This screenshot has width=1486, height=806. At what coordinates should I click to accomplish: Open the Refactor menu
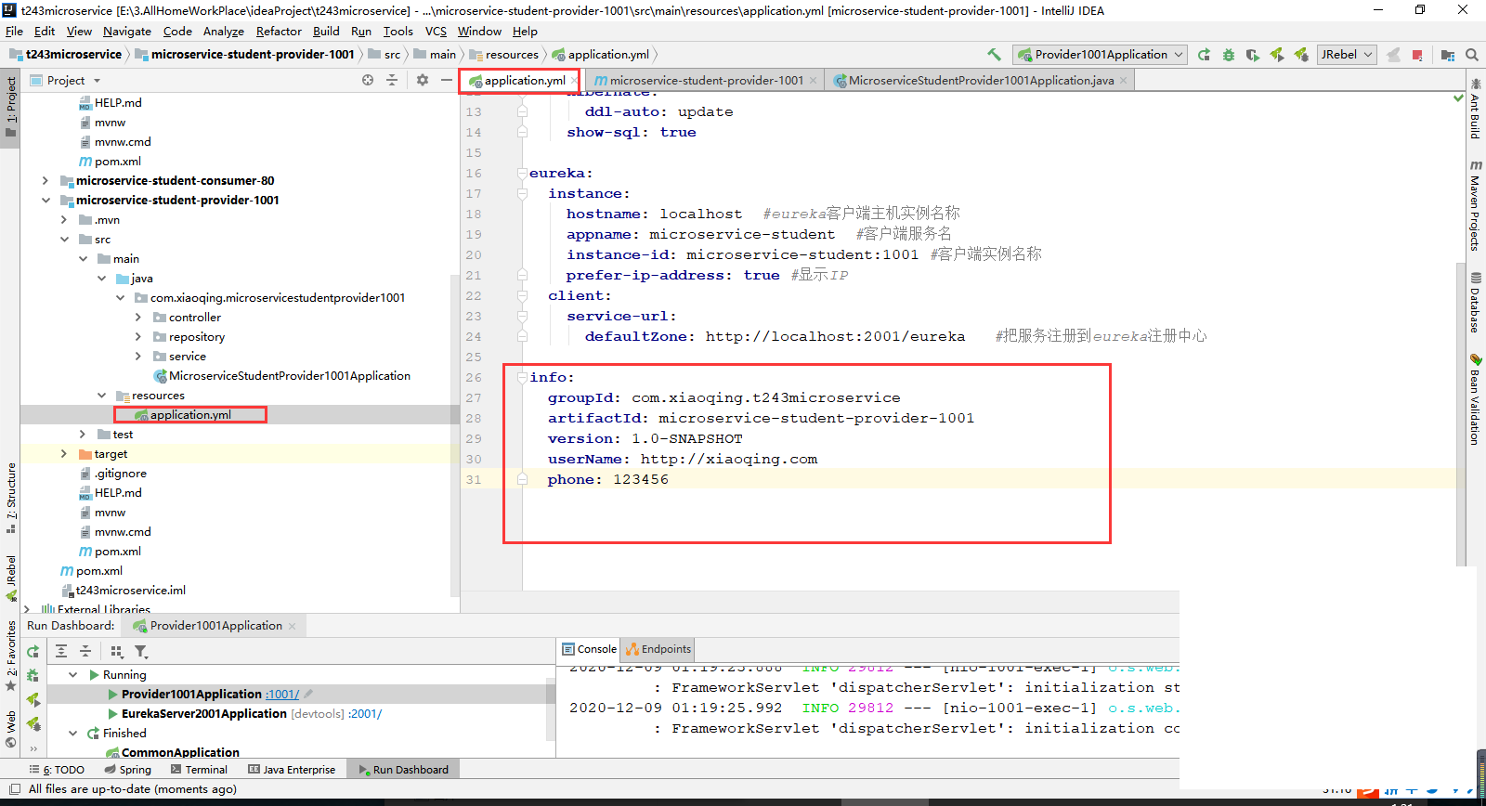[279, 32]
